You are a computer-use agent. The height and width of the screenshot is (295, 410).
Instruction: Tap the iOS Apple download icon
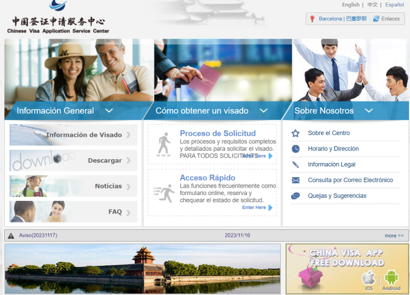coord(368,278)
